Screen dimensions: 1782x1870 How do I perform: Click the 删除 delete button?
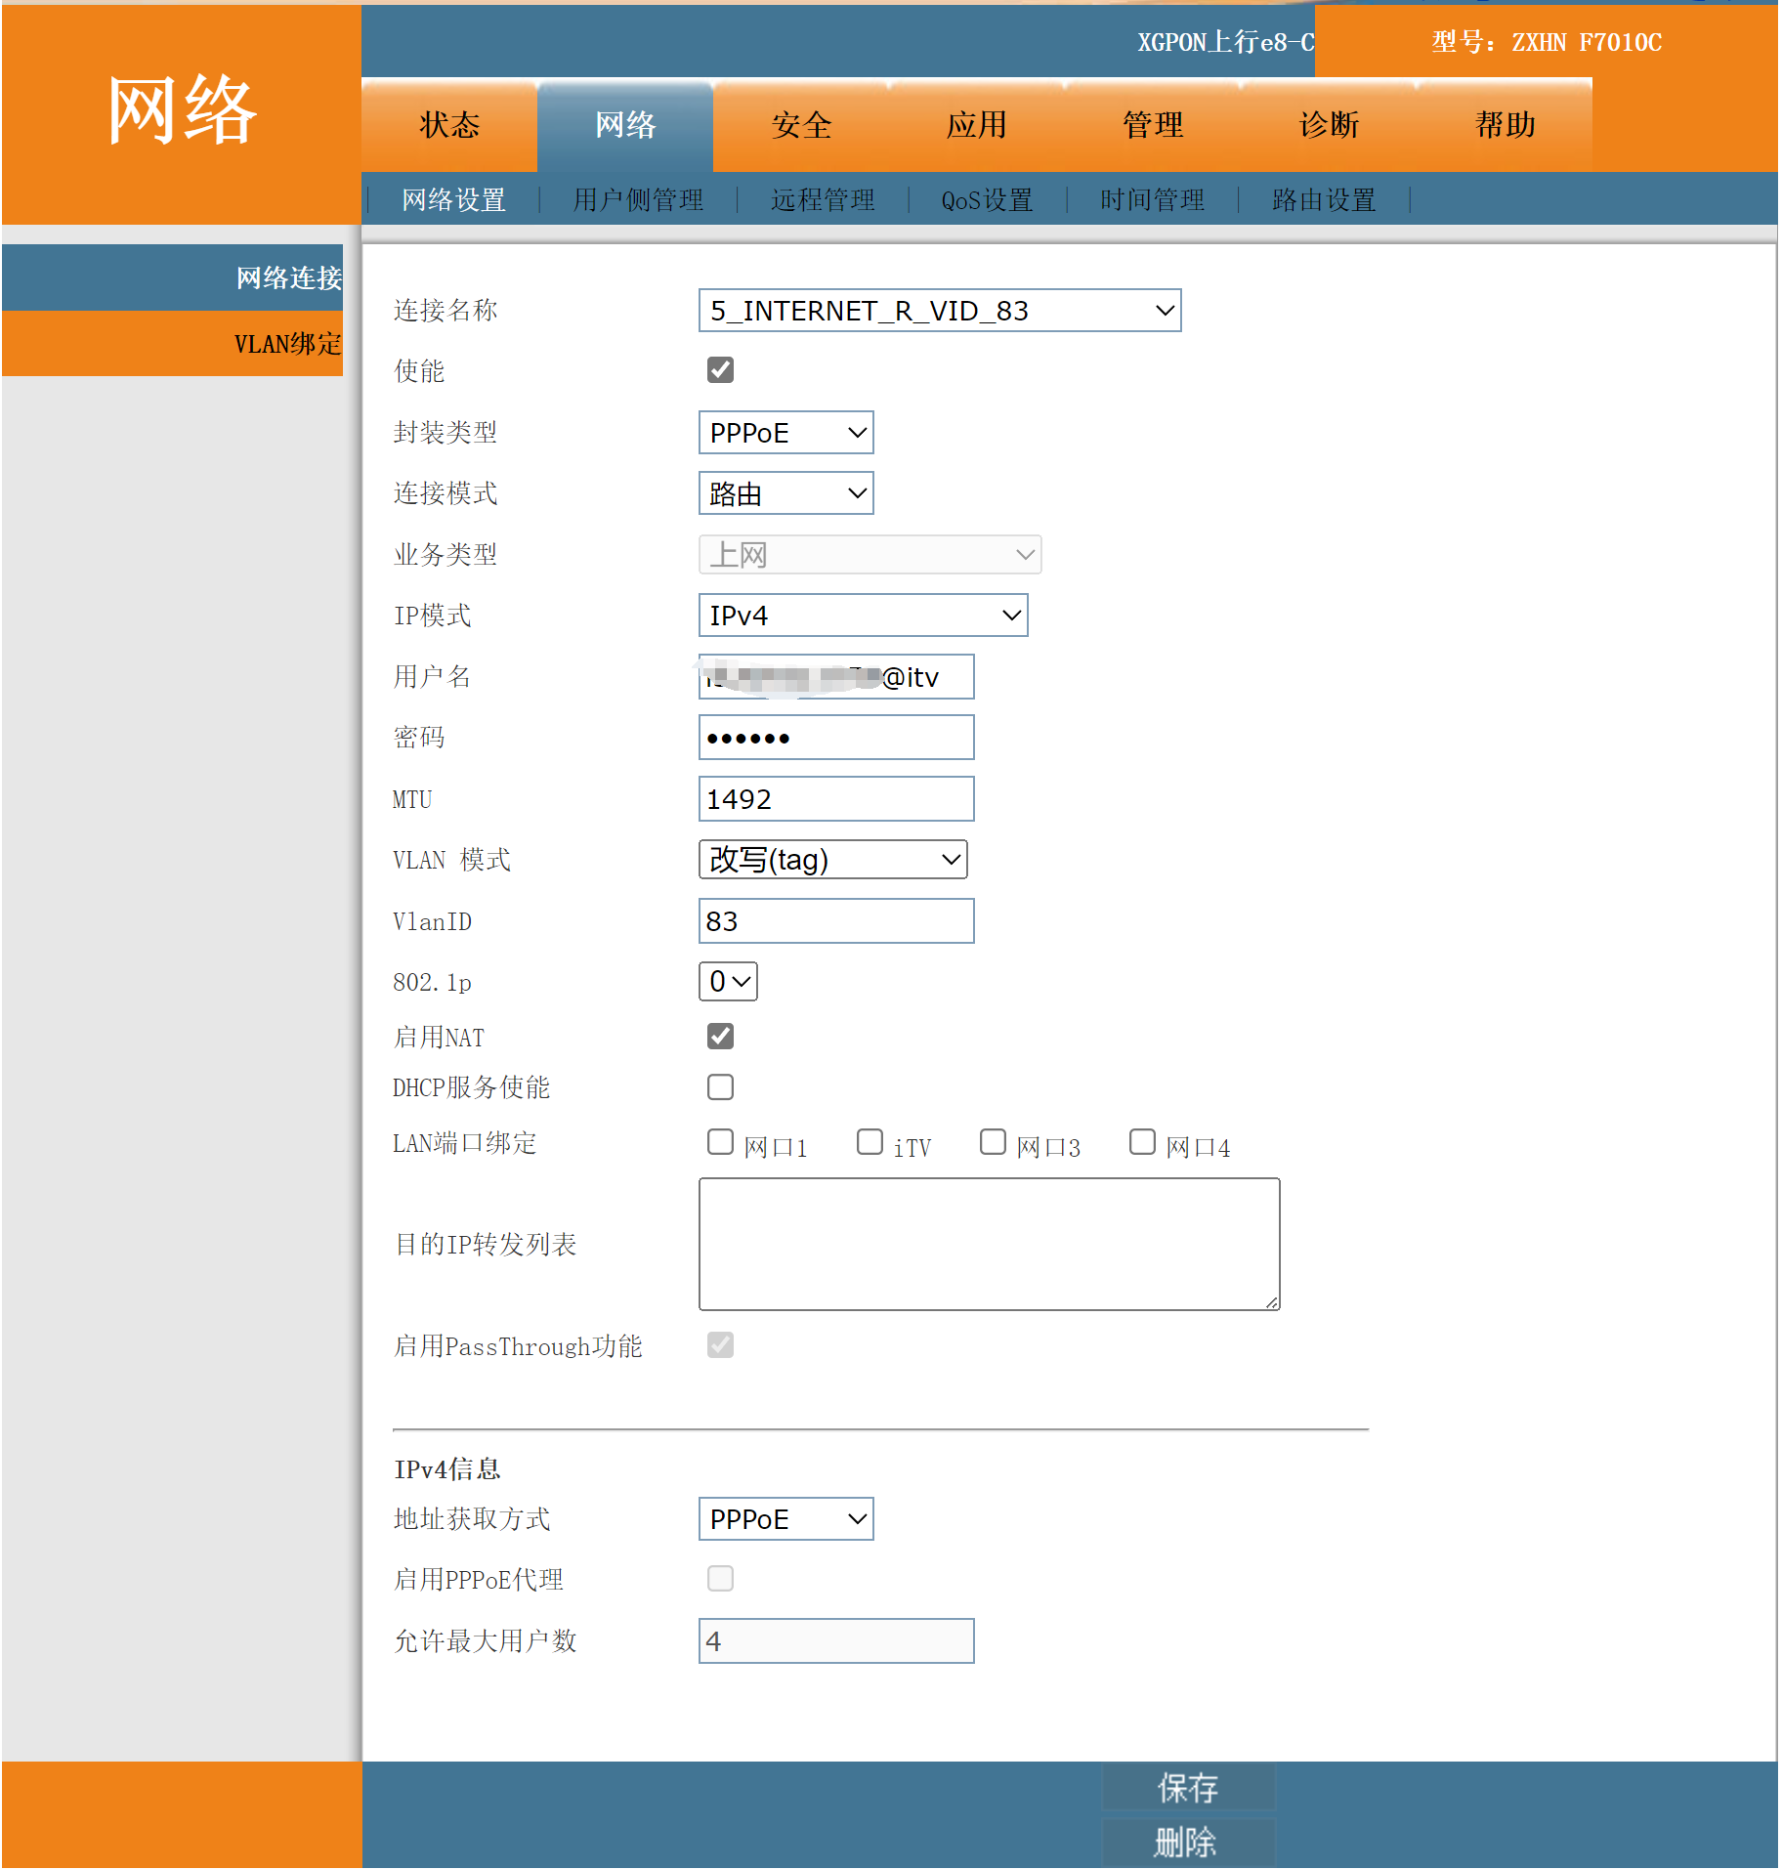click(x=1188, y=1843)
